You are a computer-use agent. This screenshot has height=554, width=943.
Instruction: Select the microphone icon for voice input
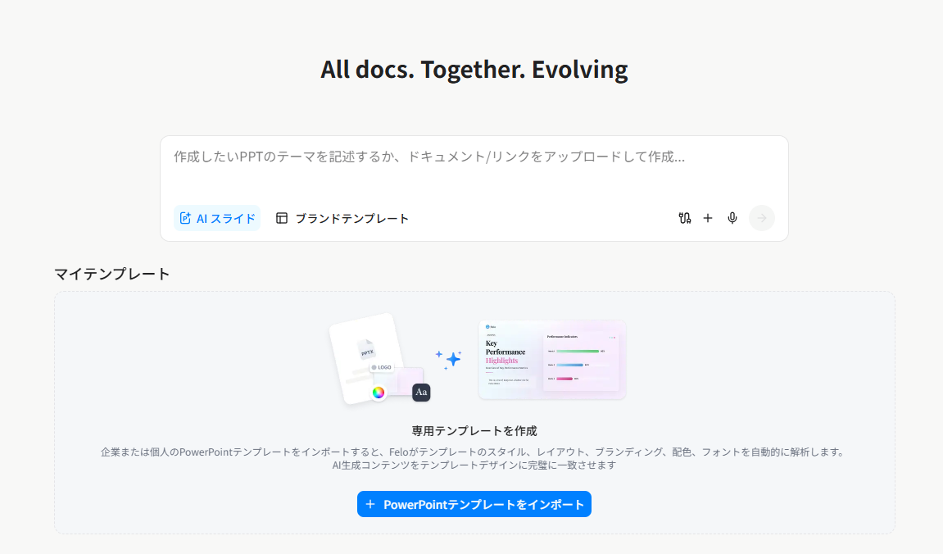coord(732,218)
